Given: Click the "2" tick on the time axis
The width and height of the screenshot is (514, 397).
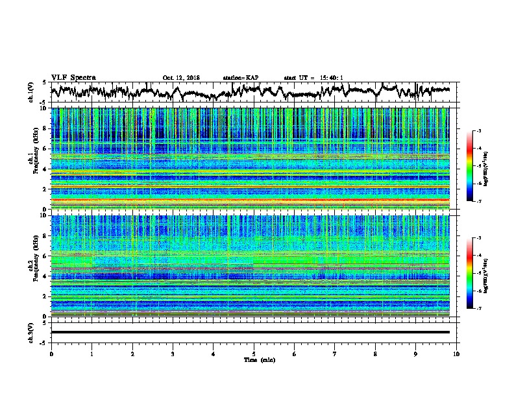Looking at the screenshot, I should (132, 354).
